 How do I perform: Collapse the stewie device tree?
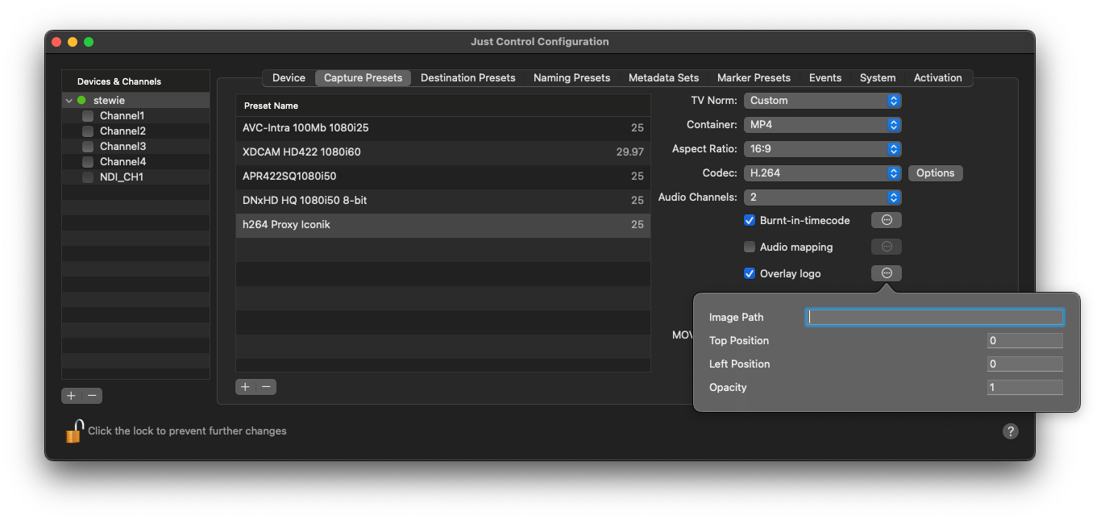69,101
